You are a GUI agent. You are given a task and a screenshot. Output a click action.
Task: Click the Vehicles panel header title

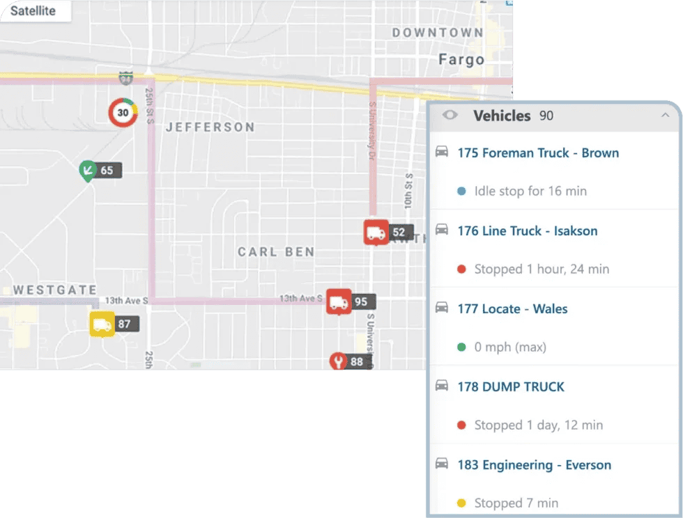point(502,116)
